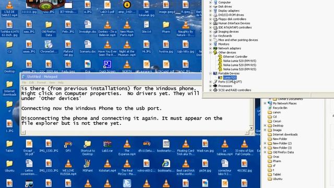334x188 pixels.
Task: Click the Untitled - Notepad title bar
Action: click(x=111, y=77)
